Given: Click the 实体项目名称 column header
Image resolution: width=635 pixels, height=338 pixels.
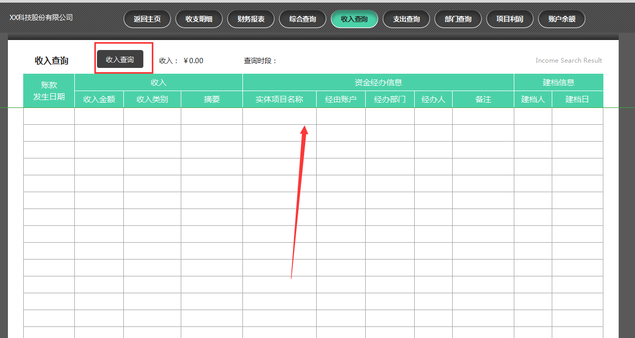Looking at the screenshot, I should tap(279, 99).
